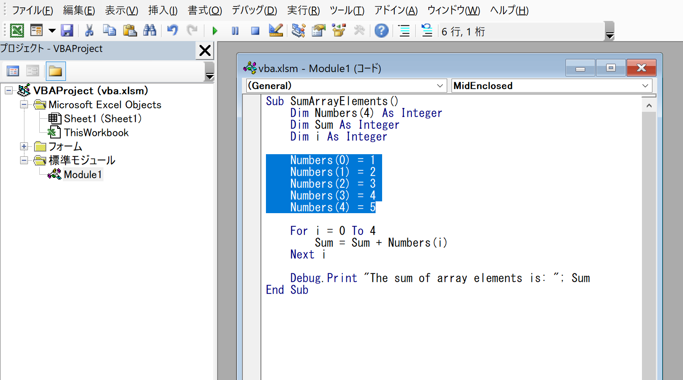The height and width of the screenshot is (380, 683).
Task: Close the Module1 code window
Action: [x=641, y=68]
